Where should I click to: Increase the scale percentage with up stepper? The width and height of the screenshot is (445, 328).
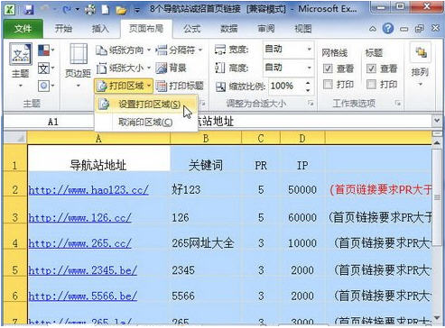(308, 83)
